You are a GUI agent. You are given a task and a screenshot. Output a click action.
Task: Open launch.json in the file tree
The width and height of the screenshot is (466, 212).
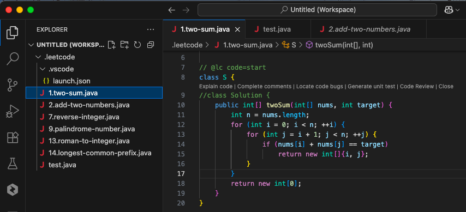pyautogui.click(x=94, y=81)
